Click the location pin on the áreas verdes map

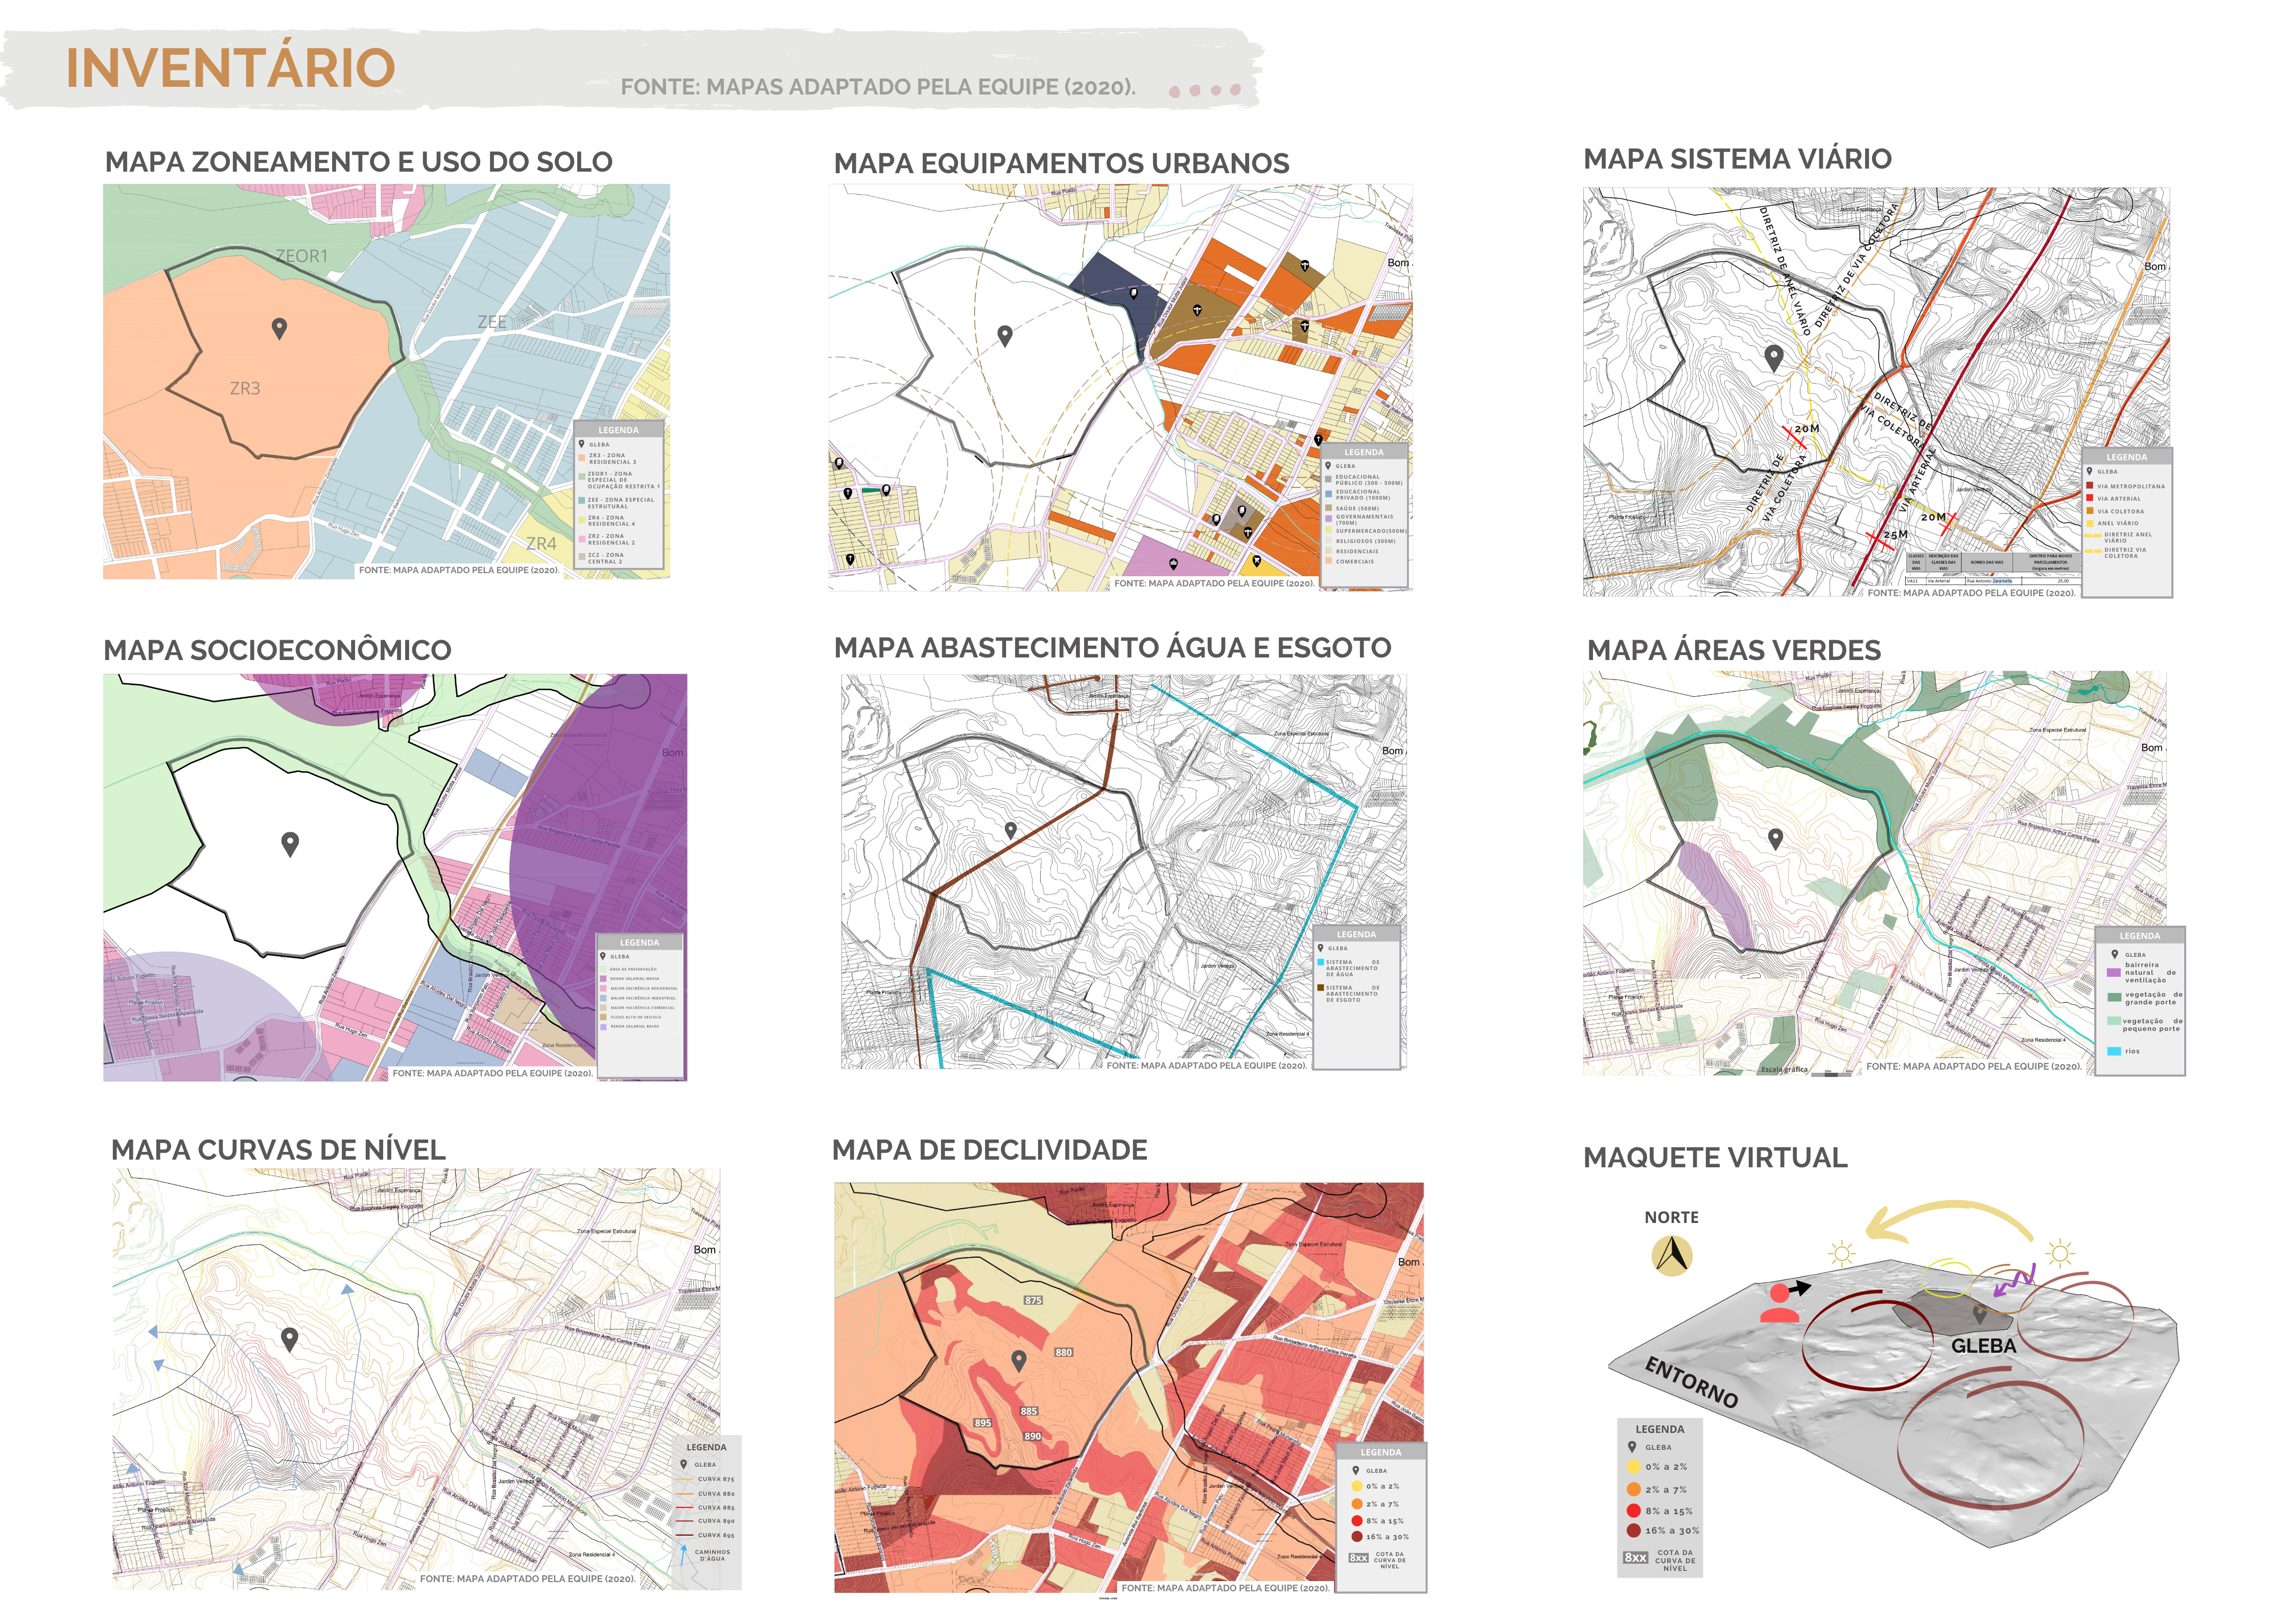[1775, 839]
